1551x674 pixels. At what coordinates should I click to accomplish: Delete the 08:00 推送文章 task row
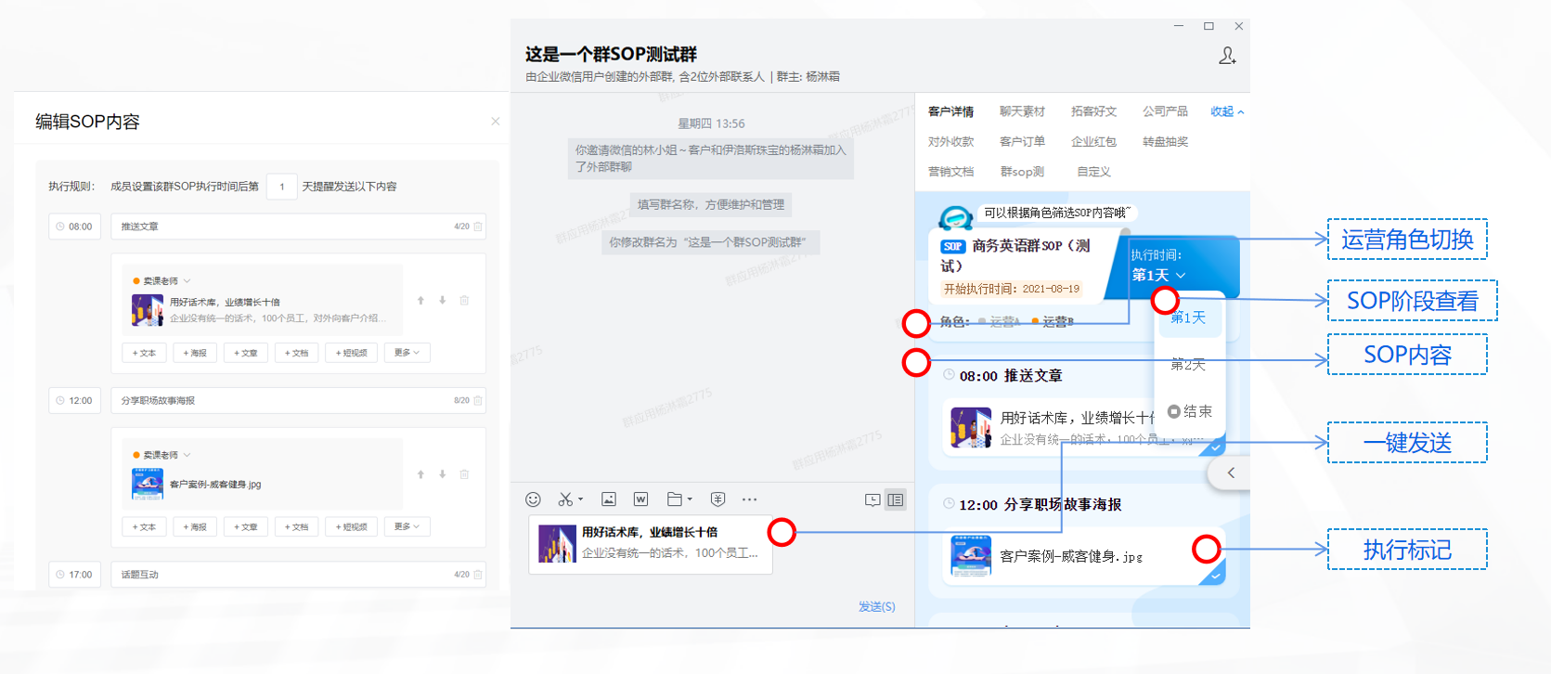click(478, 227)
